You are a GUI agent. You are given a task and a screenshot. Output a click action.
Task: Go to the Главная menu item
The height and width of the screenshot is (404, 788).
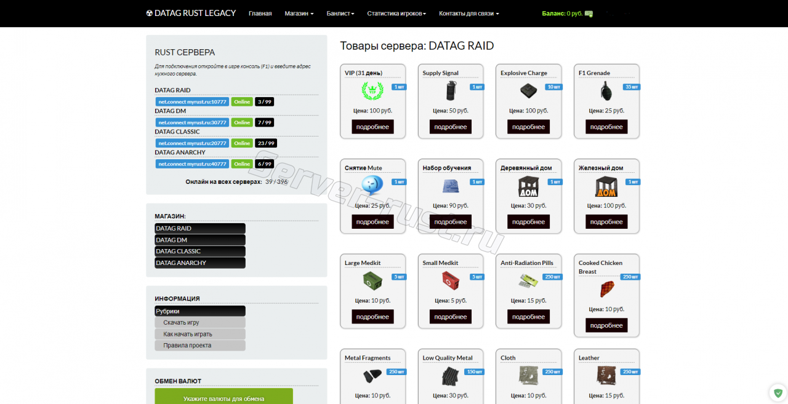pyautogui.click(x=260, y=14)
